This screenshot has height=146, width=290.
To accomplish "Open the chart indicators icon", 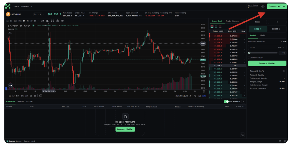I will click(x=48, y=21).
